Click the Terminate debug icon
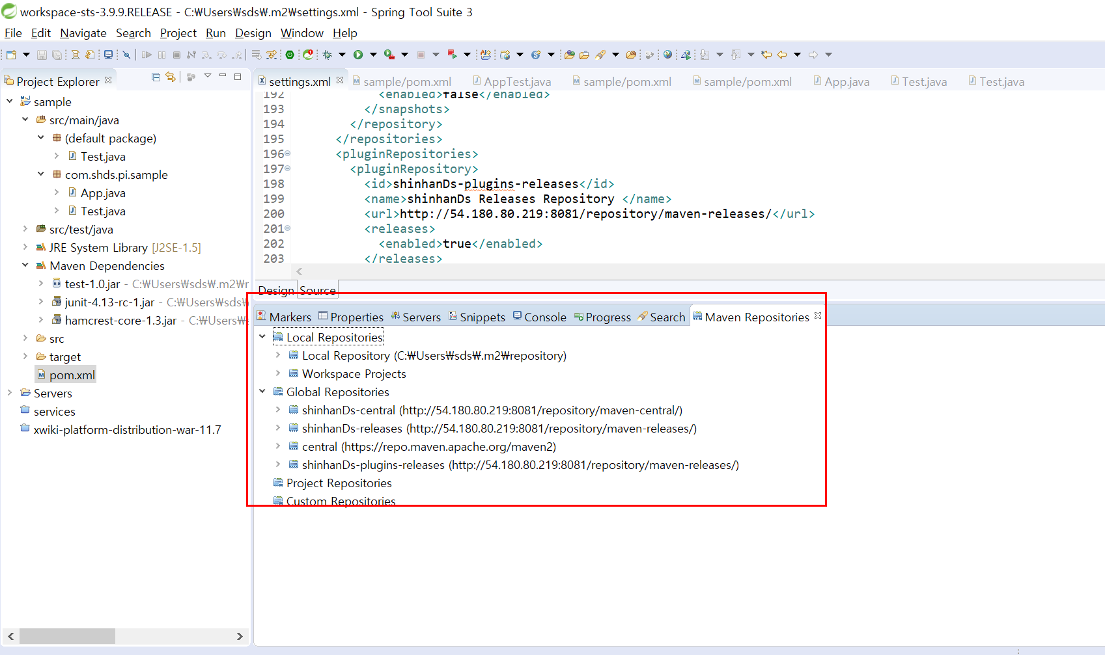The height and width of the screenshot is (655, 1105). 176,55
